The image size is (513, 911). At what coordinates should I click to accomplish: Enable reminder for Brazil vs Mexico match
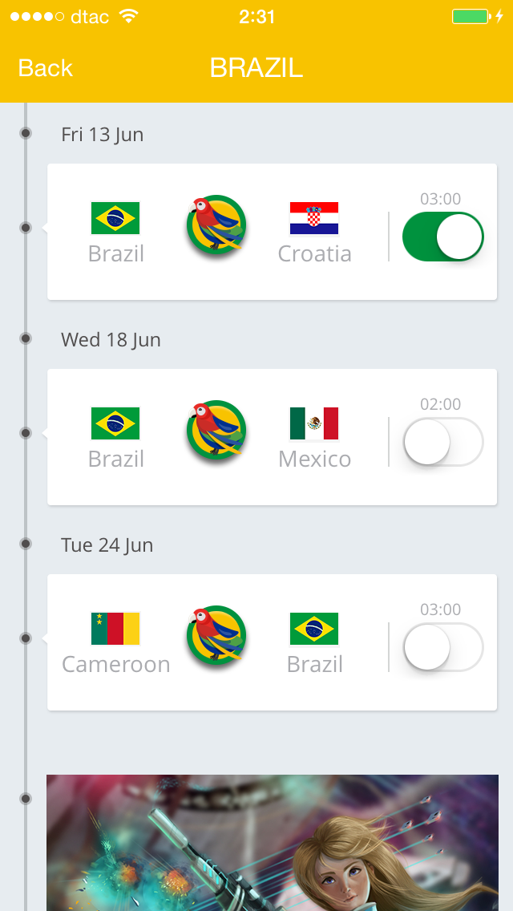click(442, 442)
